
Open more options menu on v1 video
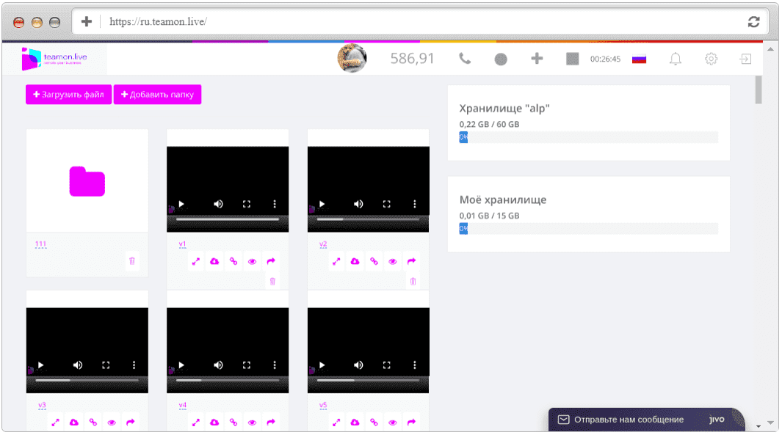275,204
